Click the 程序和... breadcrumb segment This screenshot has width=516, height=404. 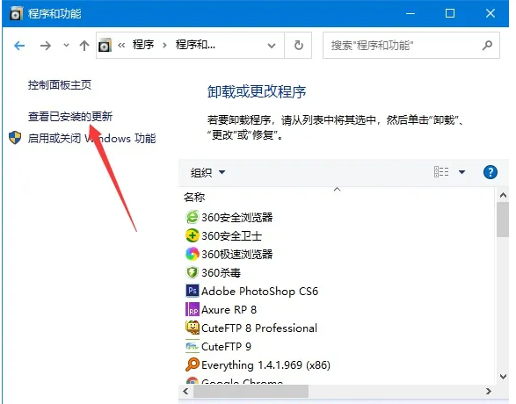(x=195, y=45)
